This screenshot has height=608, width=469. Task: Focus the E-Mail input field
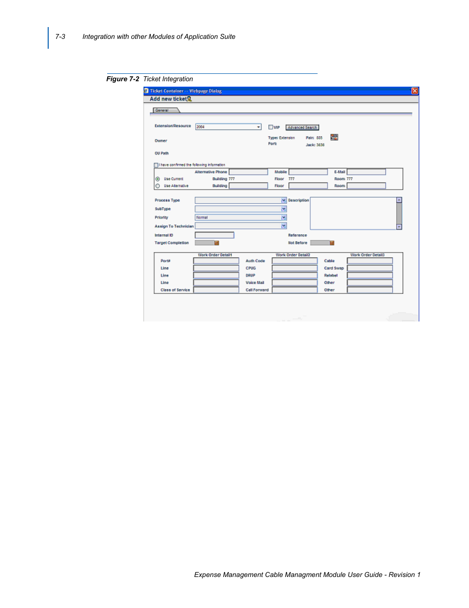[366, 172]
